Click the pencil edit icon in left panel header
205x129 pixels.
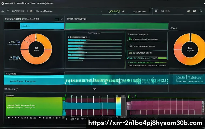62,19
